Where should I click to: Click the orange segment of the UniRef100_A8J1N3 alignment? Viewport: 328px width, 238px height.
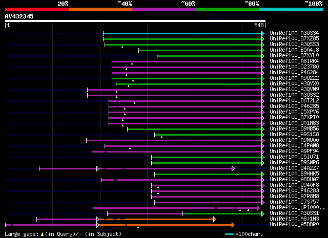pyautogui.click(x=156, y=220)
